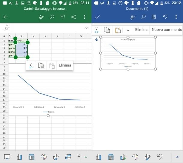The image size is (183, 163).
Task: Click the 'Grafico di prova' chart title
Action: [128, 40]
